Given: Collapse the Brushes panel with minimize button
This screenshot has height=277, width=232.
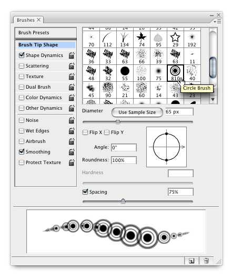Looking at the screenshot, I should [x=212, y=15].
